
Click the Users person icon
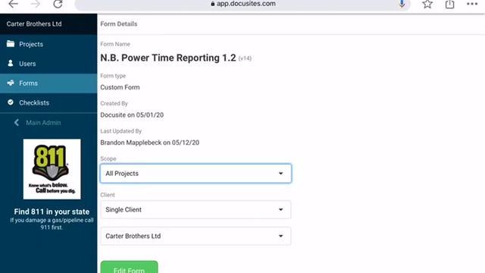pyautogui.click(x=11, y=63)
